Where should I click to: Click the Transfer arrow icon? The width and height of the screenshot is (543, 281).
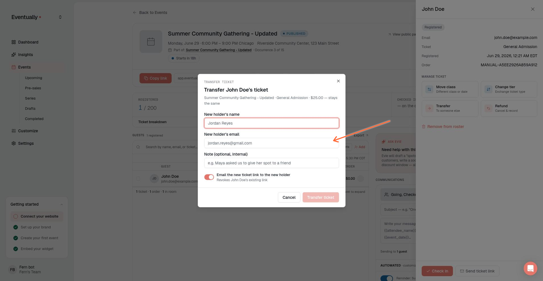coord(429,108)
